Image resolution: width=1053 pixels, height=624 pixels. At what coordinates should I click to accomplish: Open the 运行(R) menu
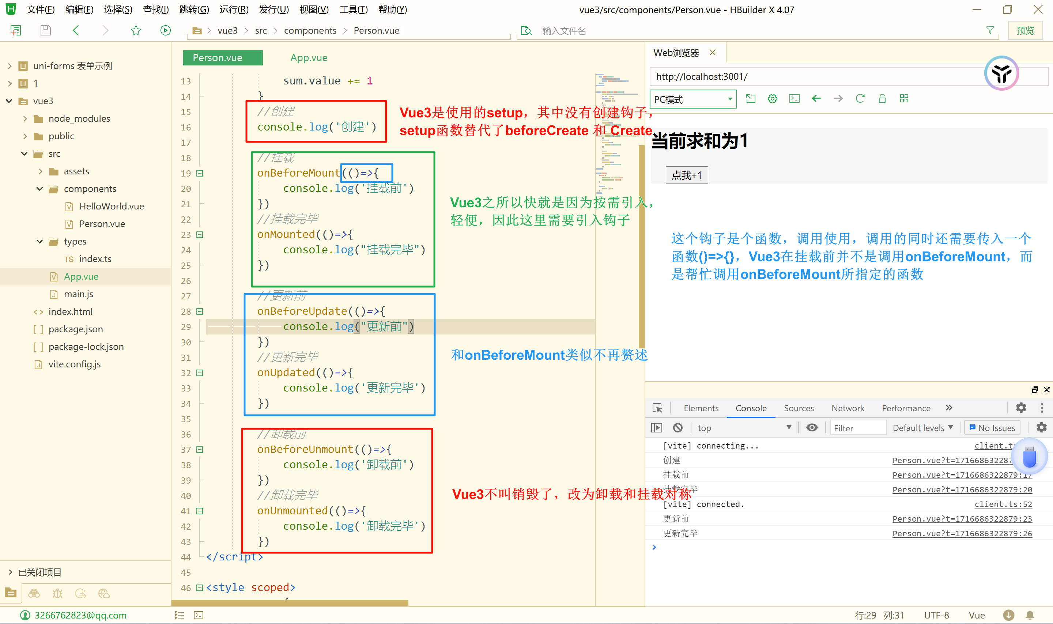tap(234, 9)
